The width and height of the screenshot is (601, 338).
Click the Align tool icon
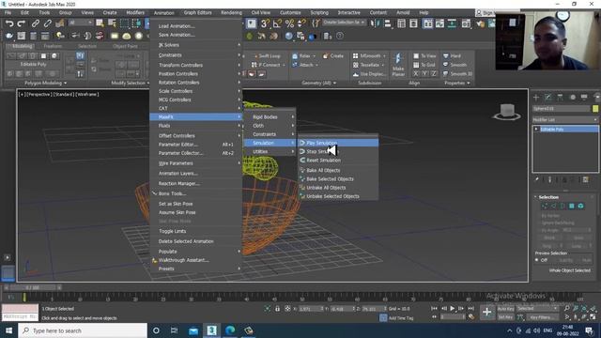pyautogui.click(x=388, y=23)
